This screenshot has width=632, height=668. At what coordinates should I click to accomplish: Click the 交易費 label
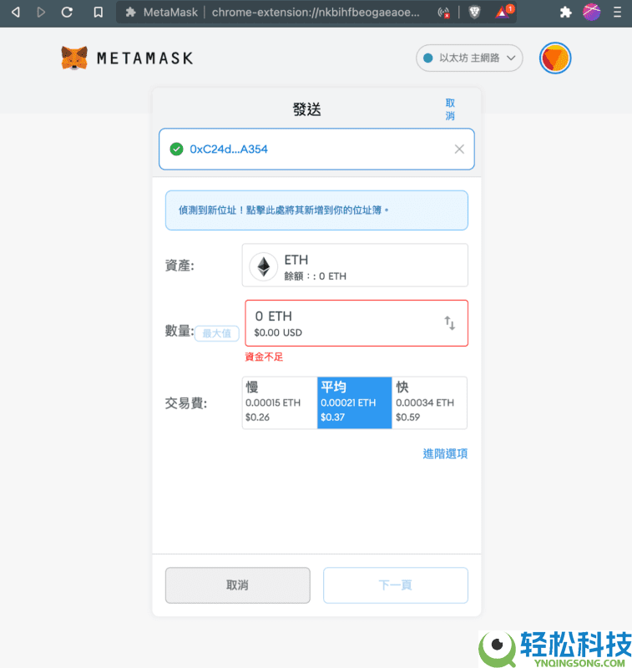pyautogui.click(x=186, y=403)
